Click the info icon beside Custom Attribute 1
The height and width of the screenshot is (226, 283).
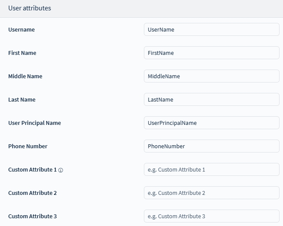(60, 170)
